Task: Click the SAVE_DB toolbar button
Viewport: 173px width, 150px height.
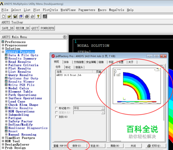Action: (x=8, y=28)
